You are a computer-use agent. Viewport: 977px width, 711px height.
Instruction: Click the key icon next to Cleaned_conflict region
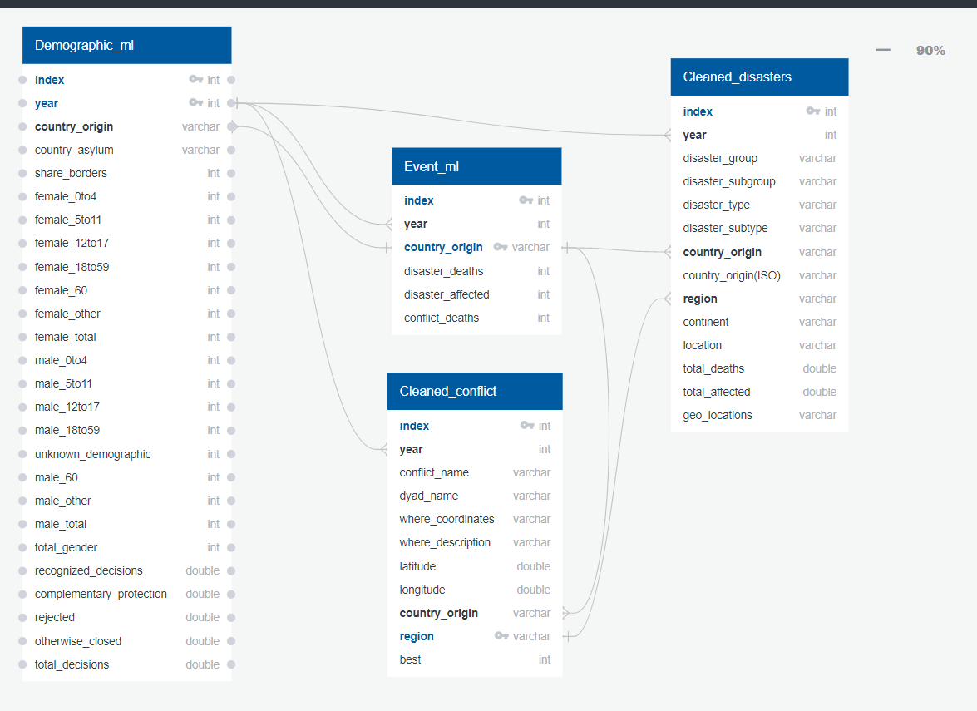501,636
